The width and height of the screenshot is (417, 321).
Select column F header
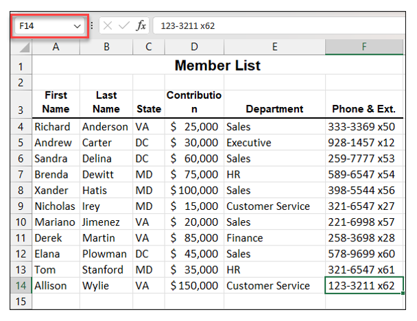pyautogui.click(x=364, y=47)
